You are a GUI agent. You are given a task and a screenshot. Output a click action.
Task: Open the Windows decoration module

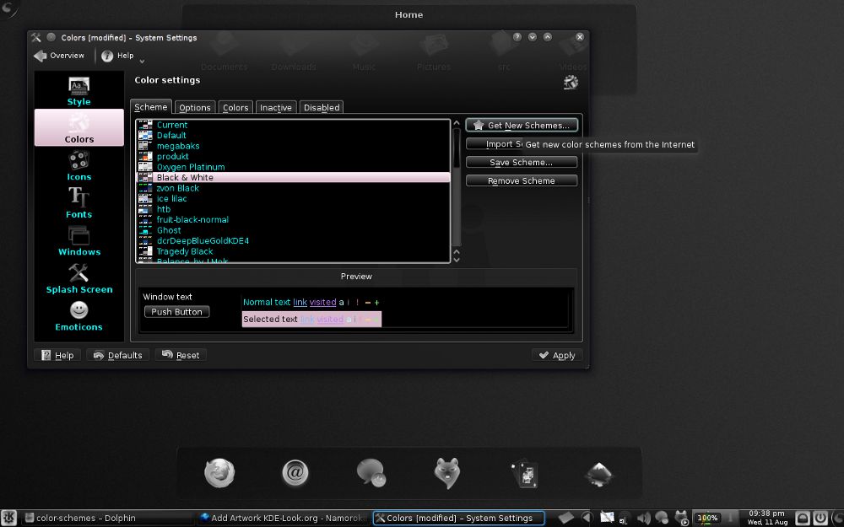tap(78, 241)
